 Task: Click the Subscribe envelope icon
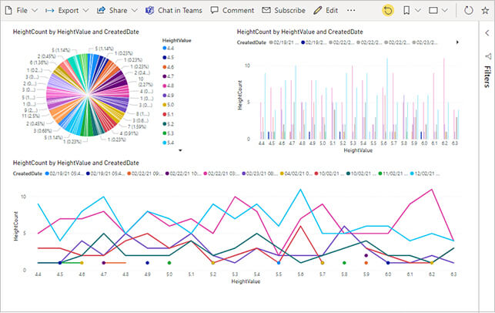(x=266, y=10)
